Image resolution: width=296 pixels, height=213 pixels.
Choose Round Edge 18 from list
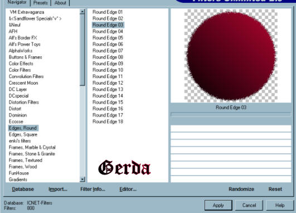tap(108, 122)
